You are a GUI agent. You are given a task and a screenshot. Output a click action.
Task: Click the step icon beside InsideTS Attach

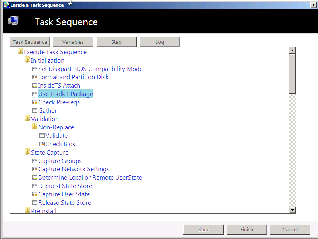click(x=35, y=85)
